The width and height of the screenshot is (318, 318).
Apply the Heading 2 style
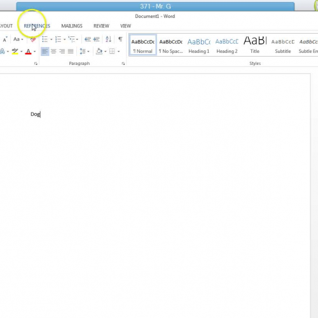[x=227, y=45]
